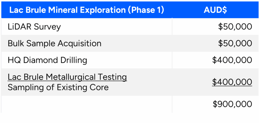The width and height of the screenshot is (259, 123).
Task: Click the word Survey in first row
Action: (x=47, y=27)
